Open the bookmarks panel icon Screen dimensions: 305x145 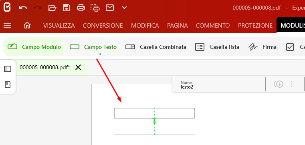pos(8,85)
